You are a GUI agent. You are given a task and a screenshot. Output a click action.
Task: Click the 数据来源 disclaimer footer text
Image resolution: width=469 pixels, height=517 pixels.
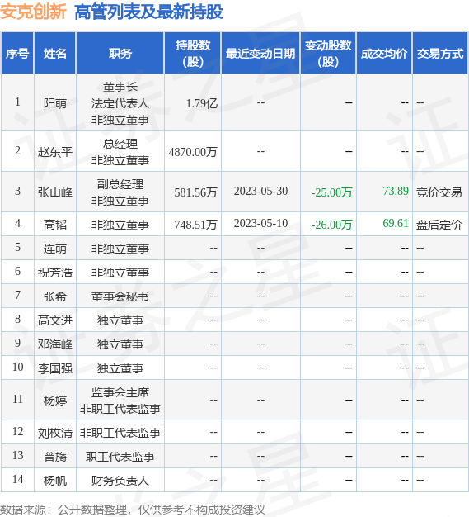click(x=133, y=510)
